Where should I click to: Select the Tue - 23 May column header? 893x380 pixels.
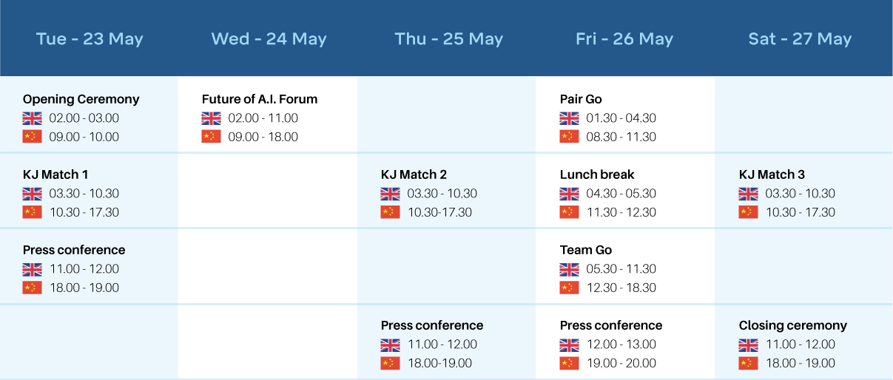click(90, 39)
